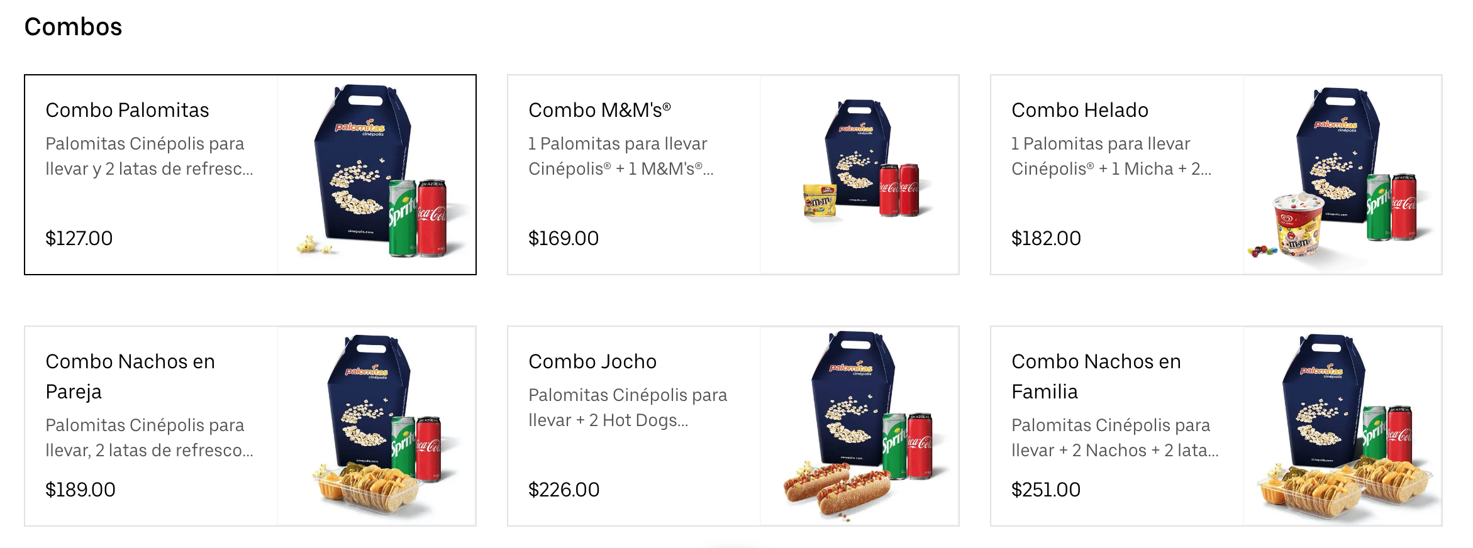This screenshot has height=548, width=1473.
Task: Click the $182.00 price label
Action: point(1045,238)
